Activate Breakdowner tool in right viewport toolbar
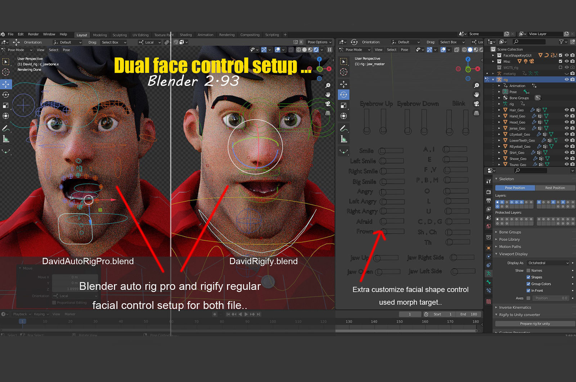 344,151
